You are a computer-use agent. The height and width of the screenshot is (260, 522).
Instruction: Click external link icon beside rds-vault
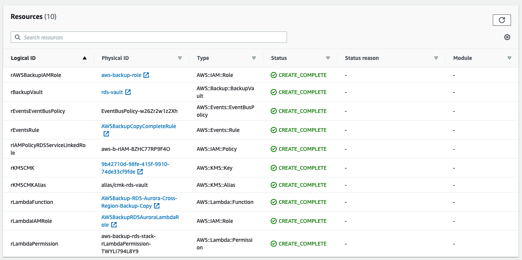(128, 92)
